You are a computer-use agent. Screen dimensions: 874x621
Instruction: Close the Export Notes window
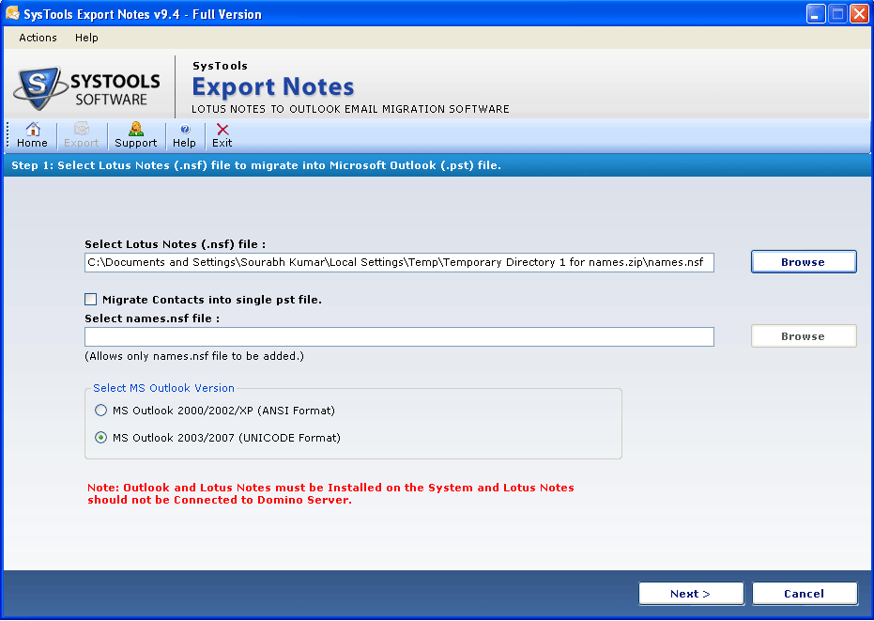click(858, 14)
